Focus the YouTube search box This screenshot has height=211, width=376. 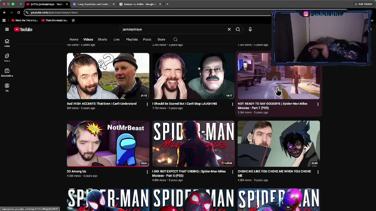pos(173,29)
